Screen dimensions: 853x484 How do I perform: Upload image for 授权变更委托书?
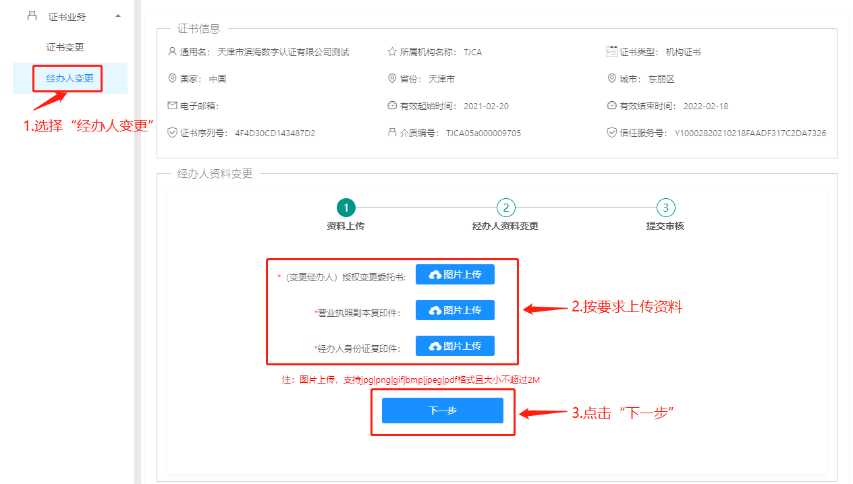(x=455, y=274)
